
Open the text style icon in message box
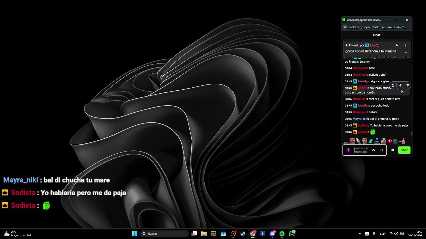point(373,150)
